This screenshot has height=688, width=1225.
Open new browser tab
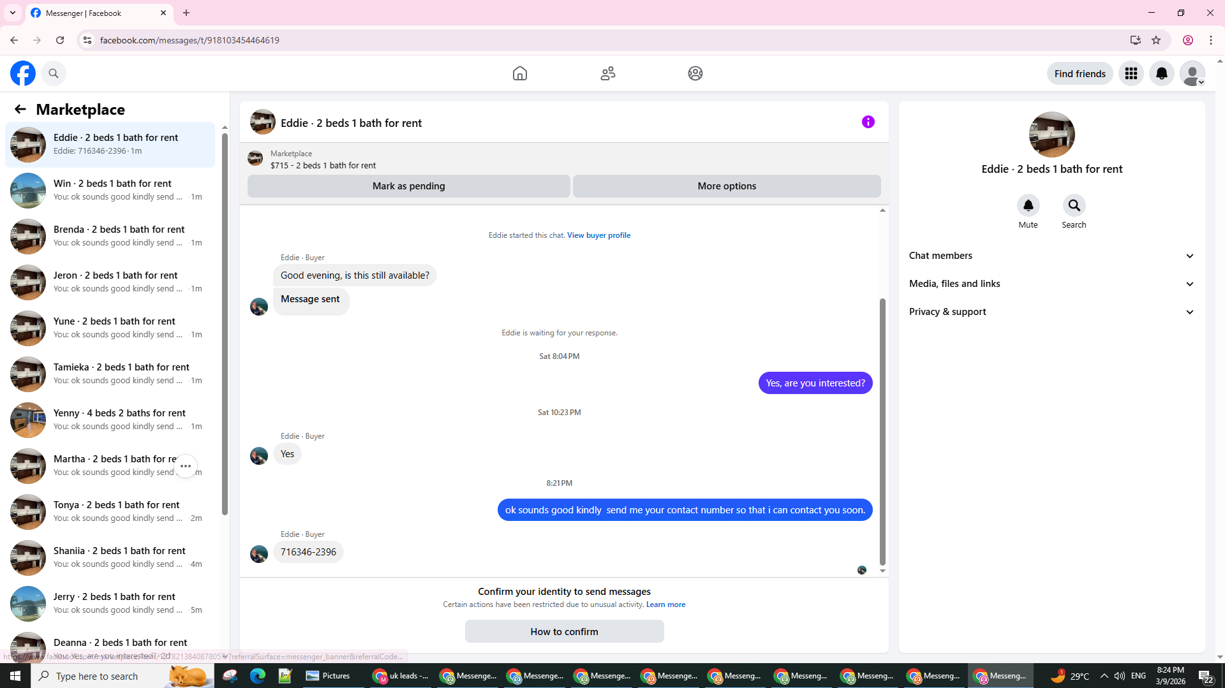186,13
